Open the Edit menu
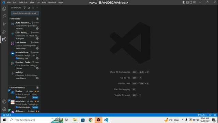Image resolution: width=218 pixels, height=123 pixels. (x=15, y=2)
